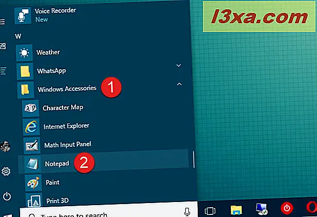The width and height of the screenshot is (317, 217).
Task: Open File Explorer from the taskbar
Action: point(236,210)
